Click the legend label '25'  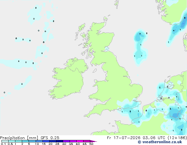(x=57, y=144)
